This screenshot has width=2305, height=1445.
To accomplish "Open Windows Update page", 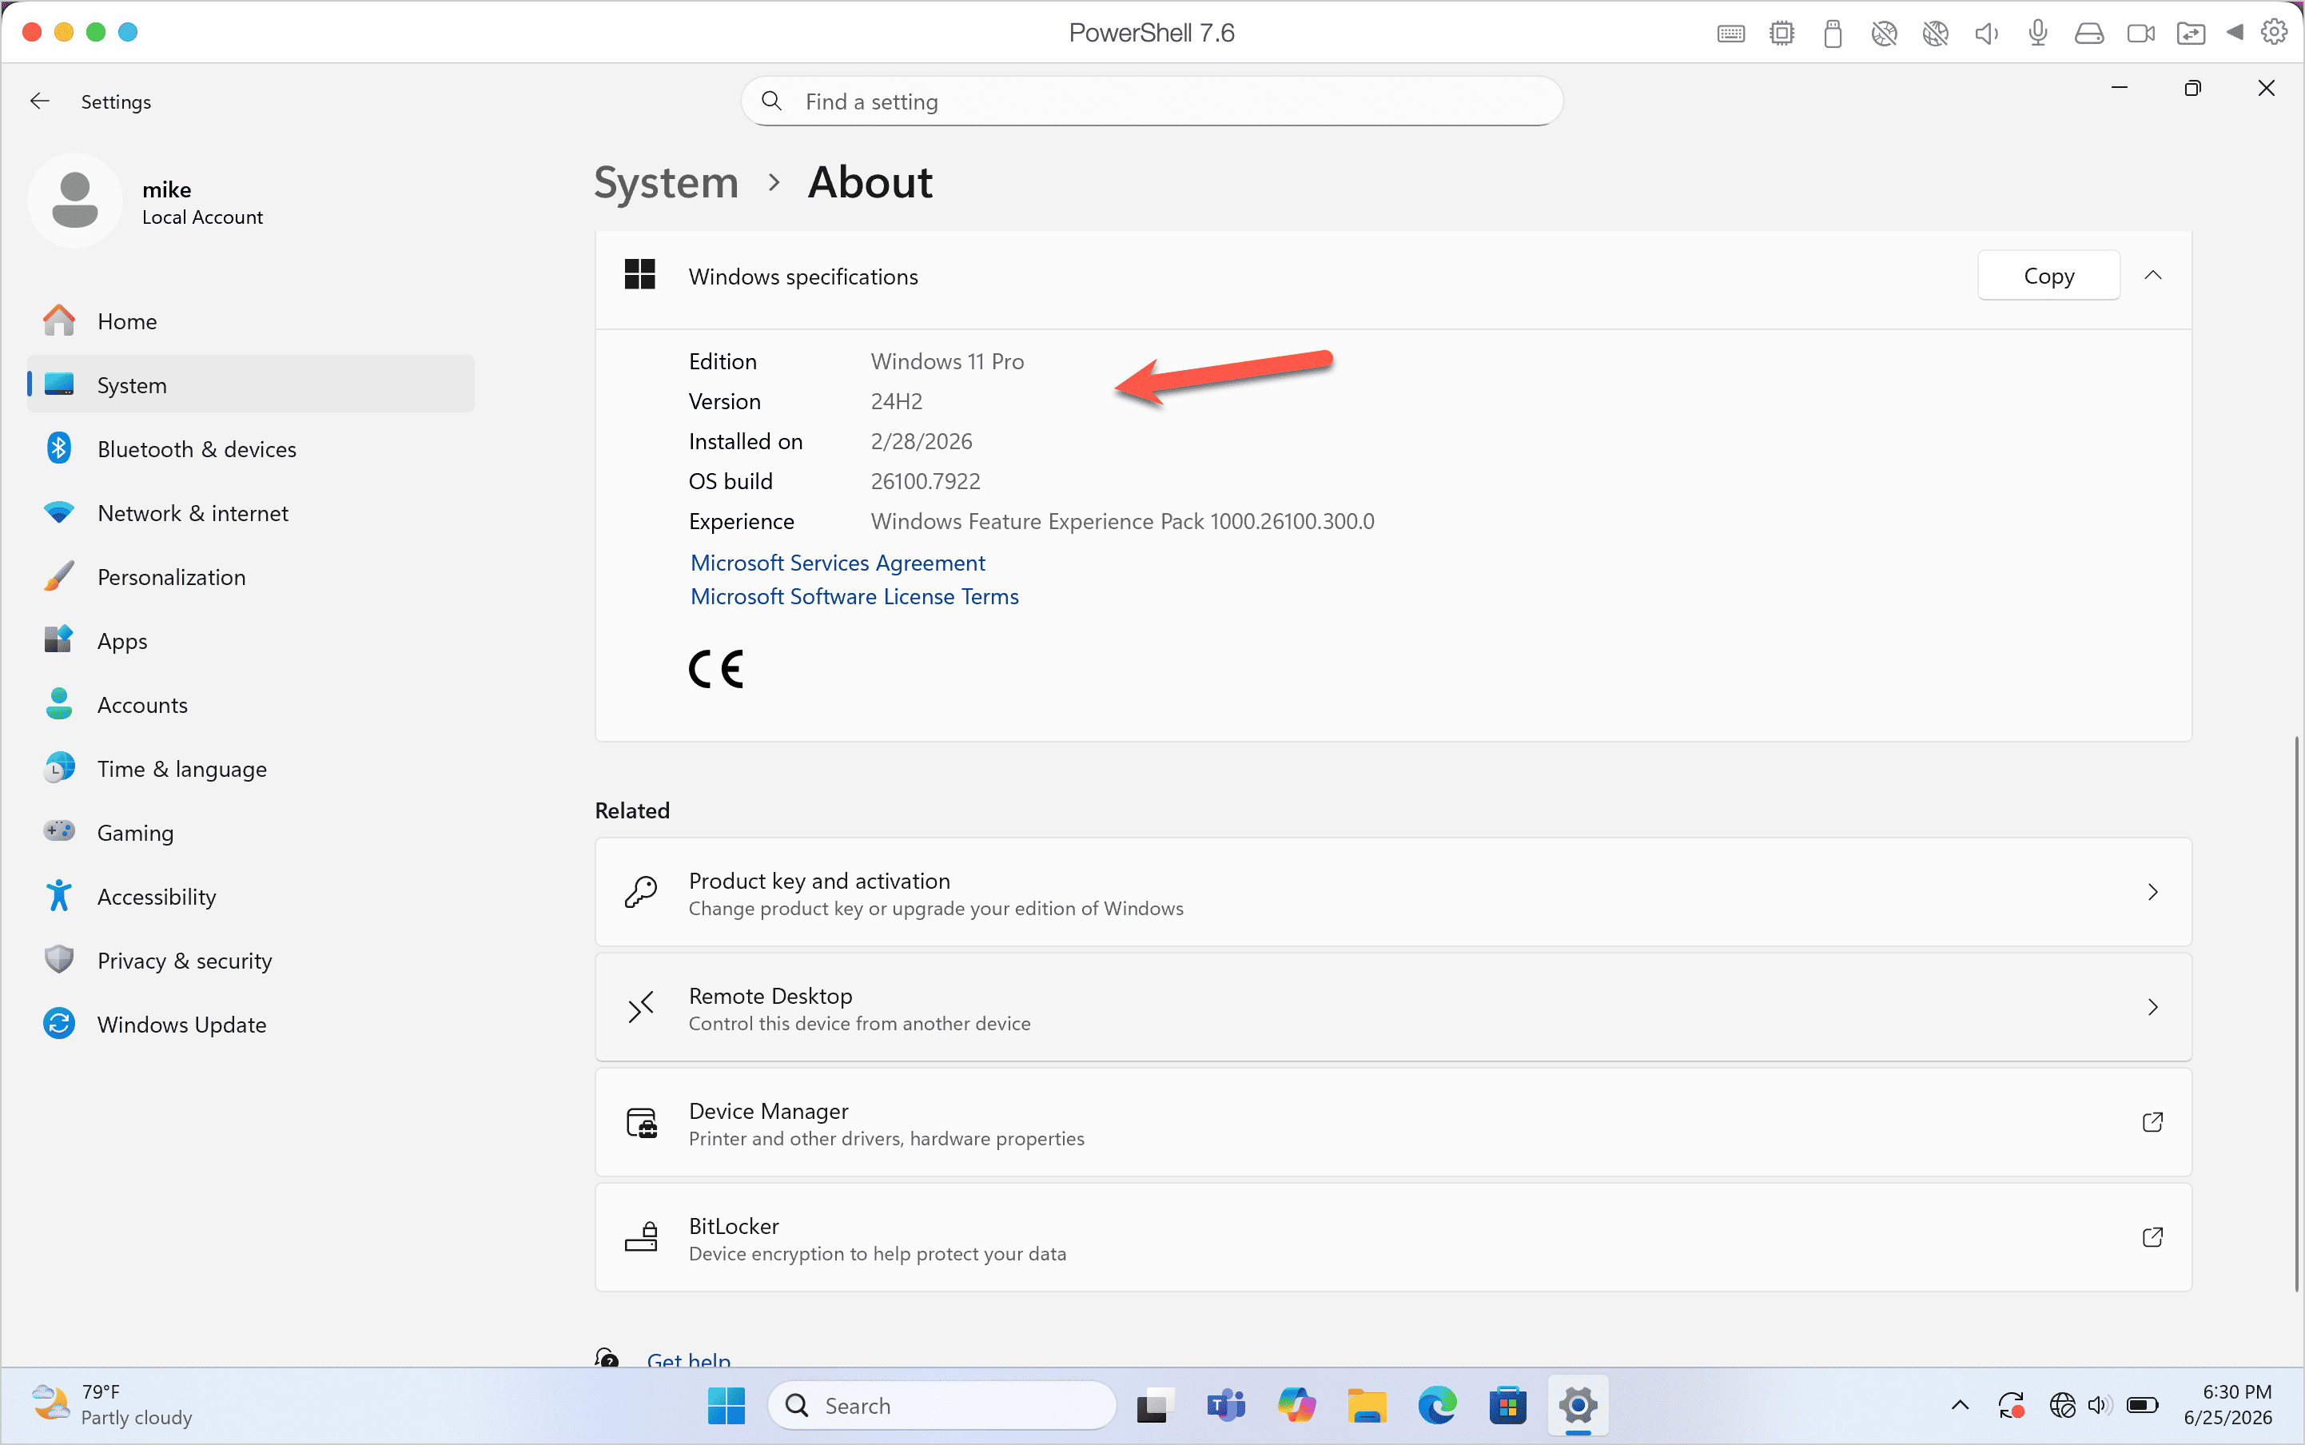I will click(x=250, y=1025).
